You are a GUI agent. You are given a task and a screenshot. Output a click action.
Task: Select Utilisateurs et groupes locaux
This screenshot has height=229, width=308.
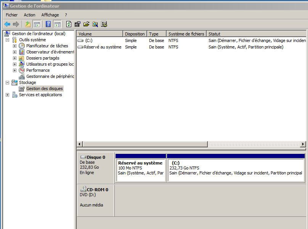50,64
